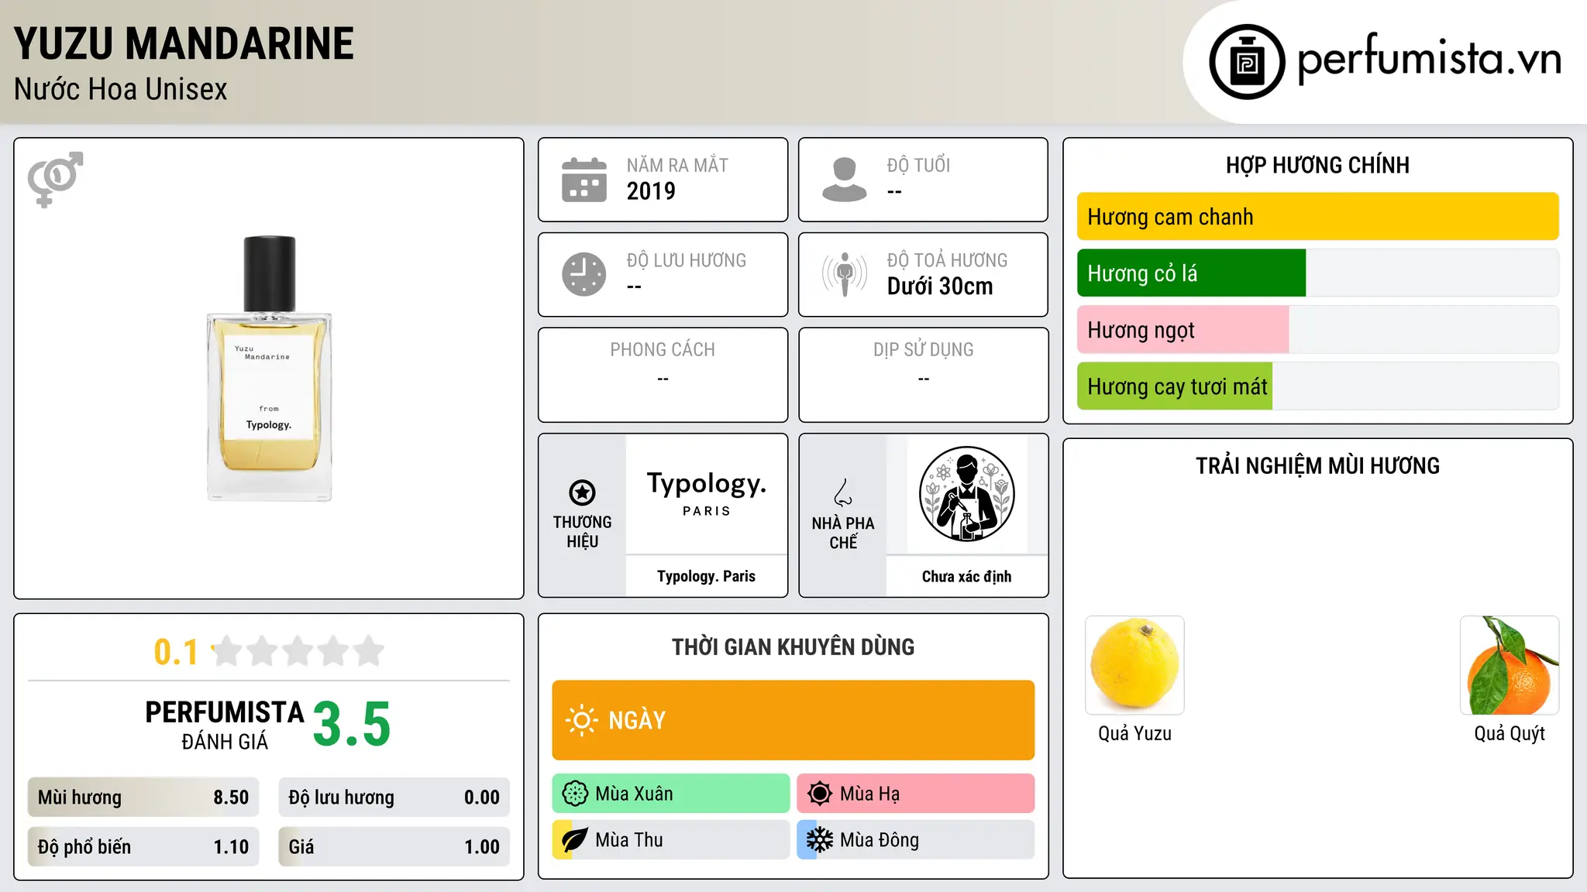Click the snowflake icon for Mùa Đông
Image resolution: width=1587 pixels, height=892 pixels.
pos(819,840)
